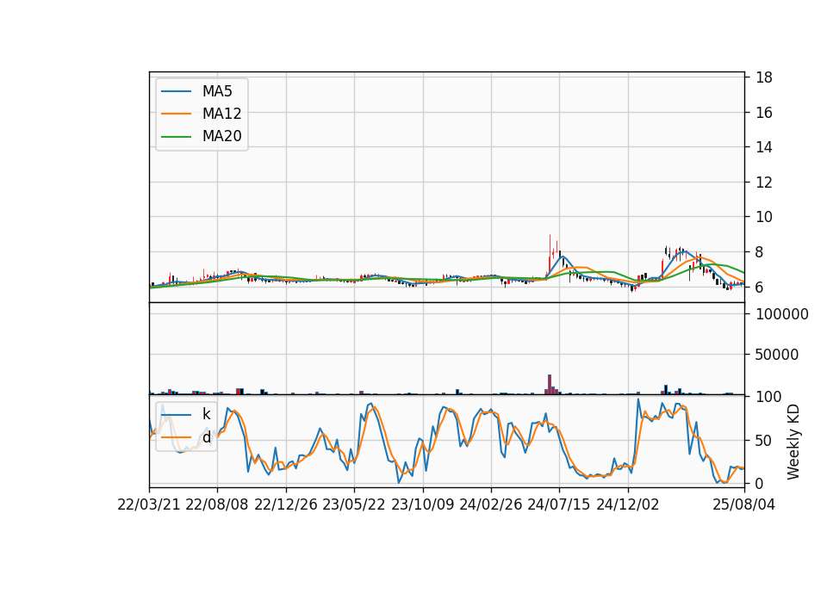The image size is (827, 594).
Task: Click the 24/12/02 date tick label
Action: click(628, 504)
